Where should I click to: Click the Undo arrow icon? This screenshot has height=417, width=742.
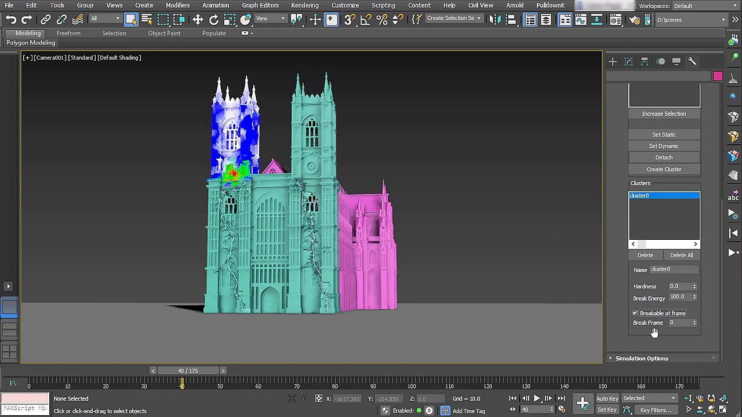(11, 20)
